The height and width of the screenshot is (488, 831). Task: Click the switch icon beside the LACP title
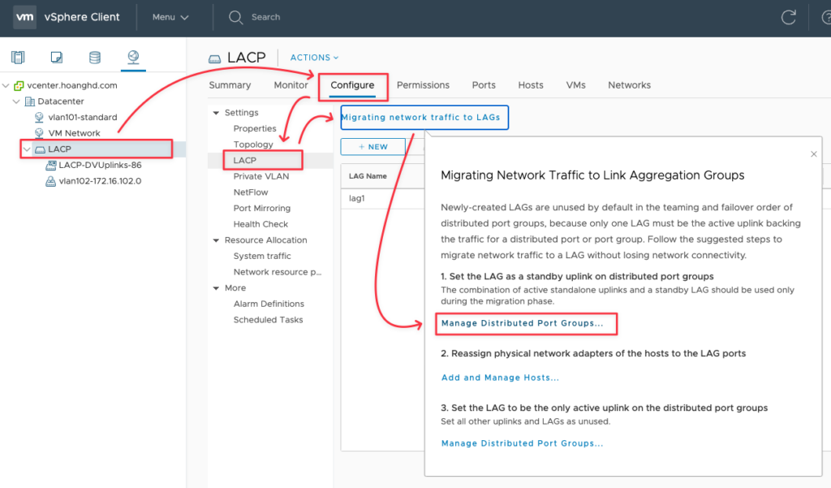[x=214, y=58]
